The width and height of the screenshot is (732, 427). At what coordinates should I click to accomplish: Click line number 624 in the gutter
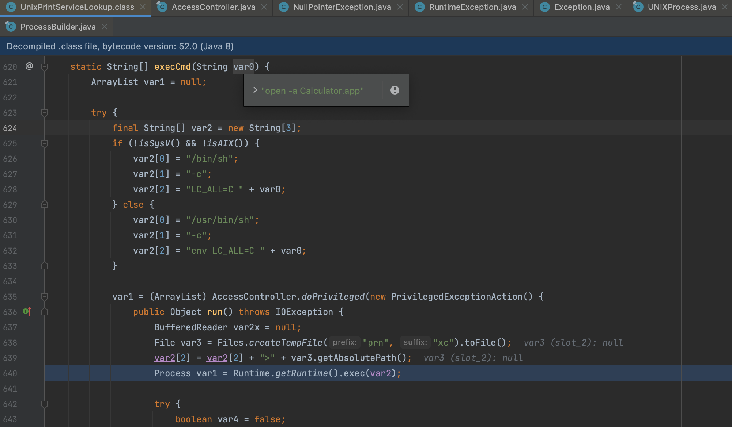click(10, 128)
